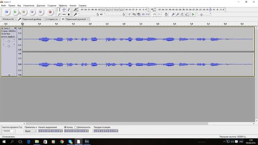This screenshot has height=145, width=258.
Task: Adjust the playback speed slider
Action: click(204, 14)
